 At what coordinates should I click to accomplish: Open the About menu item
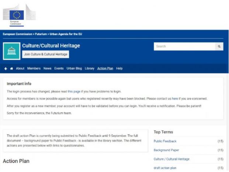20,68
